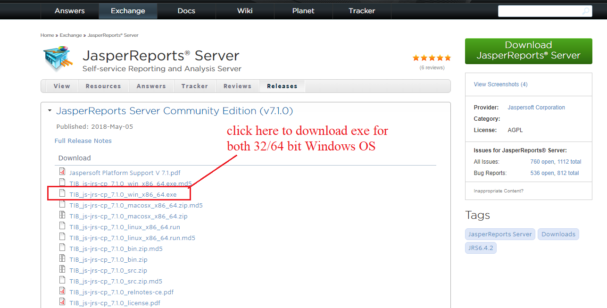Click the 1112 total issues link
The width and height of the screenshot is (607, 308).
(x=569, y=162)
